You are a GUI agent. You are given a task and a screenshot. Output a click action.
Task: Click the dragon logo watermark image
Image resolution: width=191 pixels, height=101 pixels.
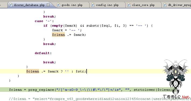click(176, 78)
